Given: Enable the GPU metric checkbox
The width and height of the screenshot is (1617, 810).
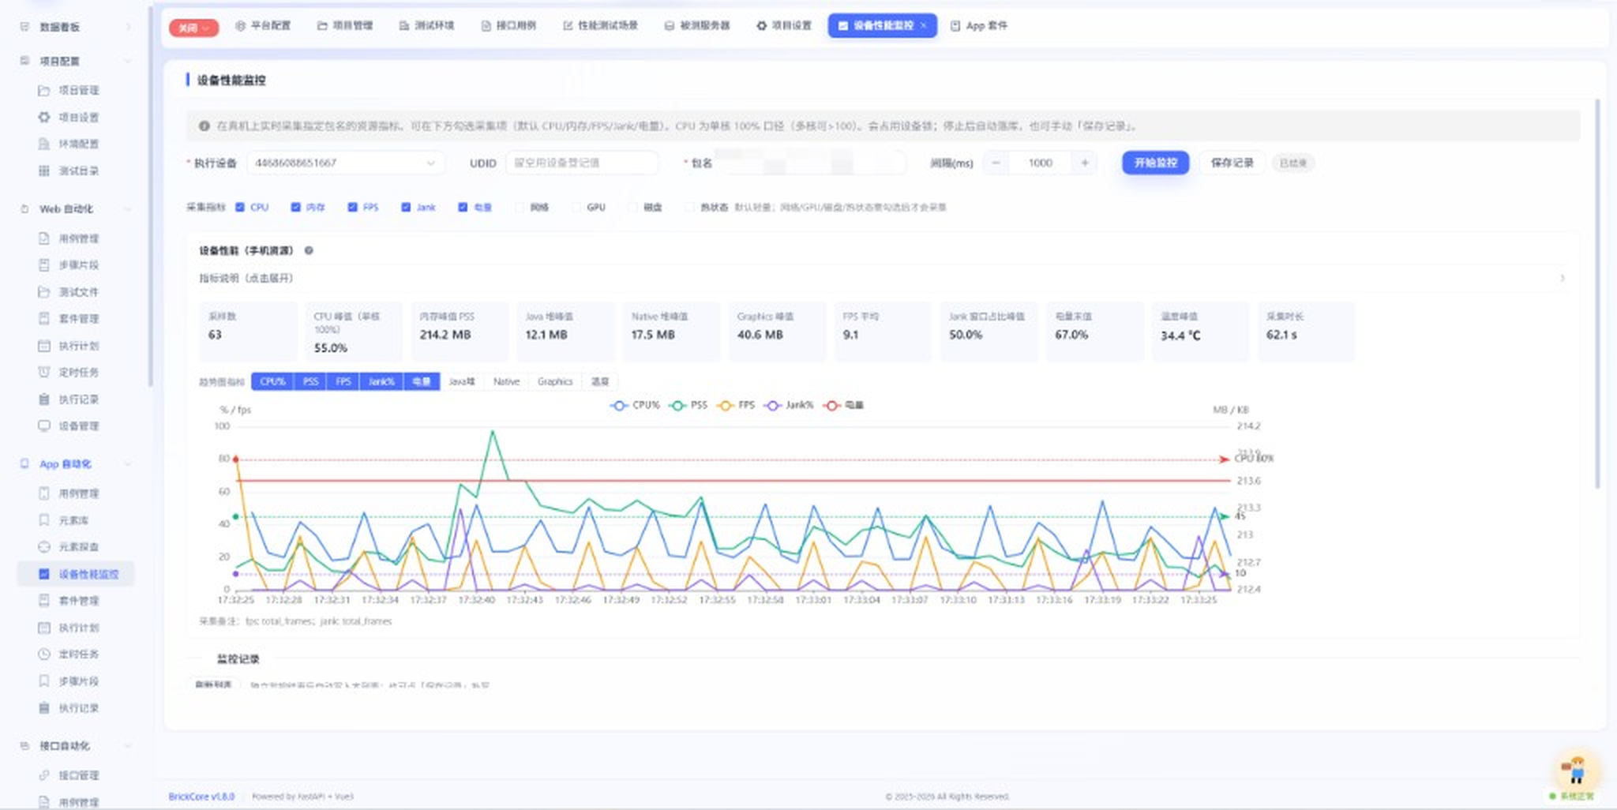Looking at the screenshot, I should (576, 208).
